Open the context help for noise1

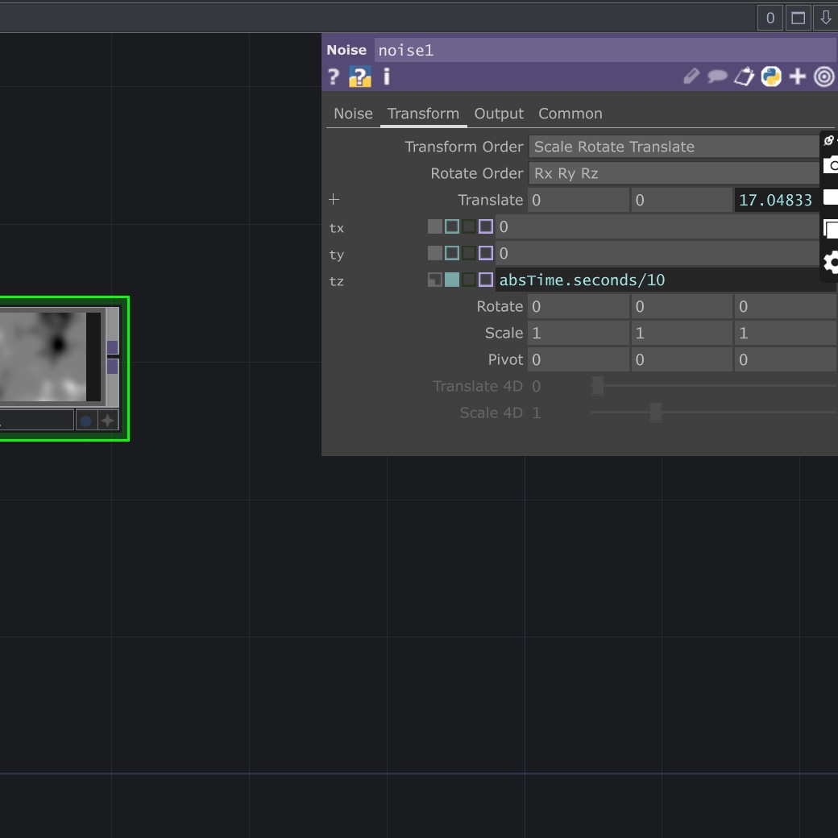[x=334, y=77]
